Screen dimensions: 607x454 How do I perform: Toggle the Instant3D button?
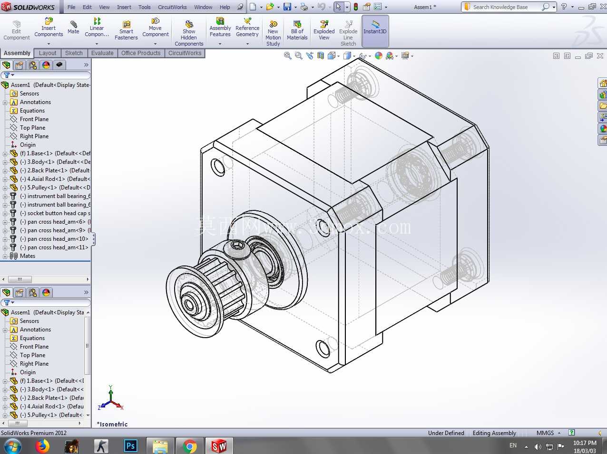[375, 31]
